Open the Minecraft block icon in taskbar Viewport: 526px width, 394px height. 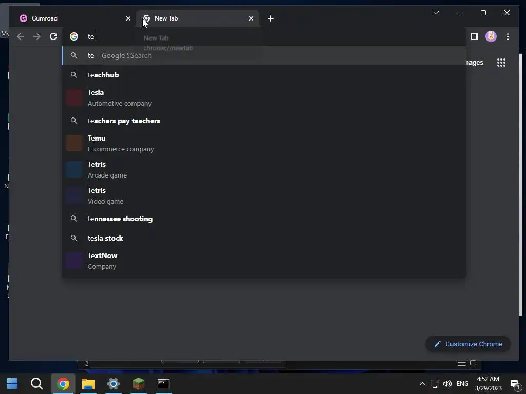[x=138, y=384]
